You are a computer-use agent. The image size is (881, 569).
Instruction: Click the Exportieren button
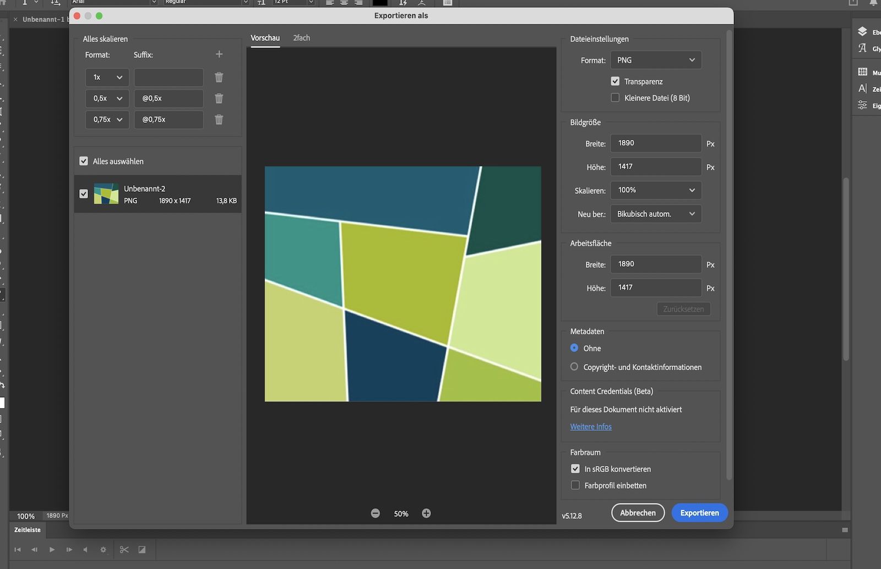pyautogui.click(x=699, y=513)
